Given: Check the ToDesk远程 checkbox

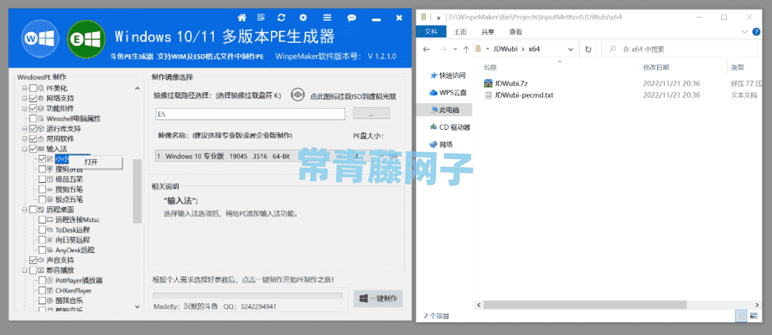Looking at the screenshot, I should pos(42,230).
